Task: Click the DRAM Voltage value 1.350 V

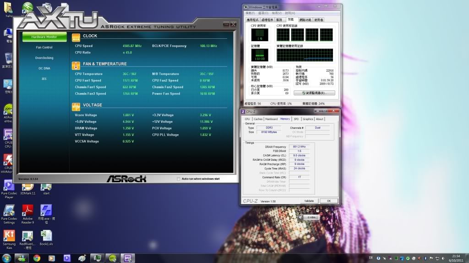Action: (128, 128)
